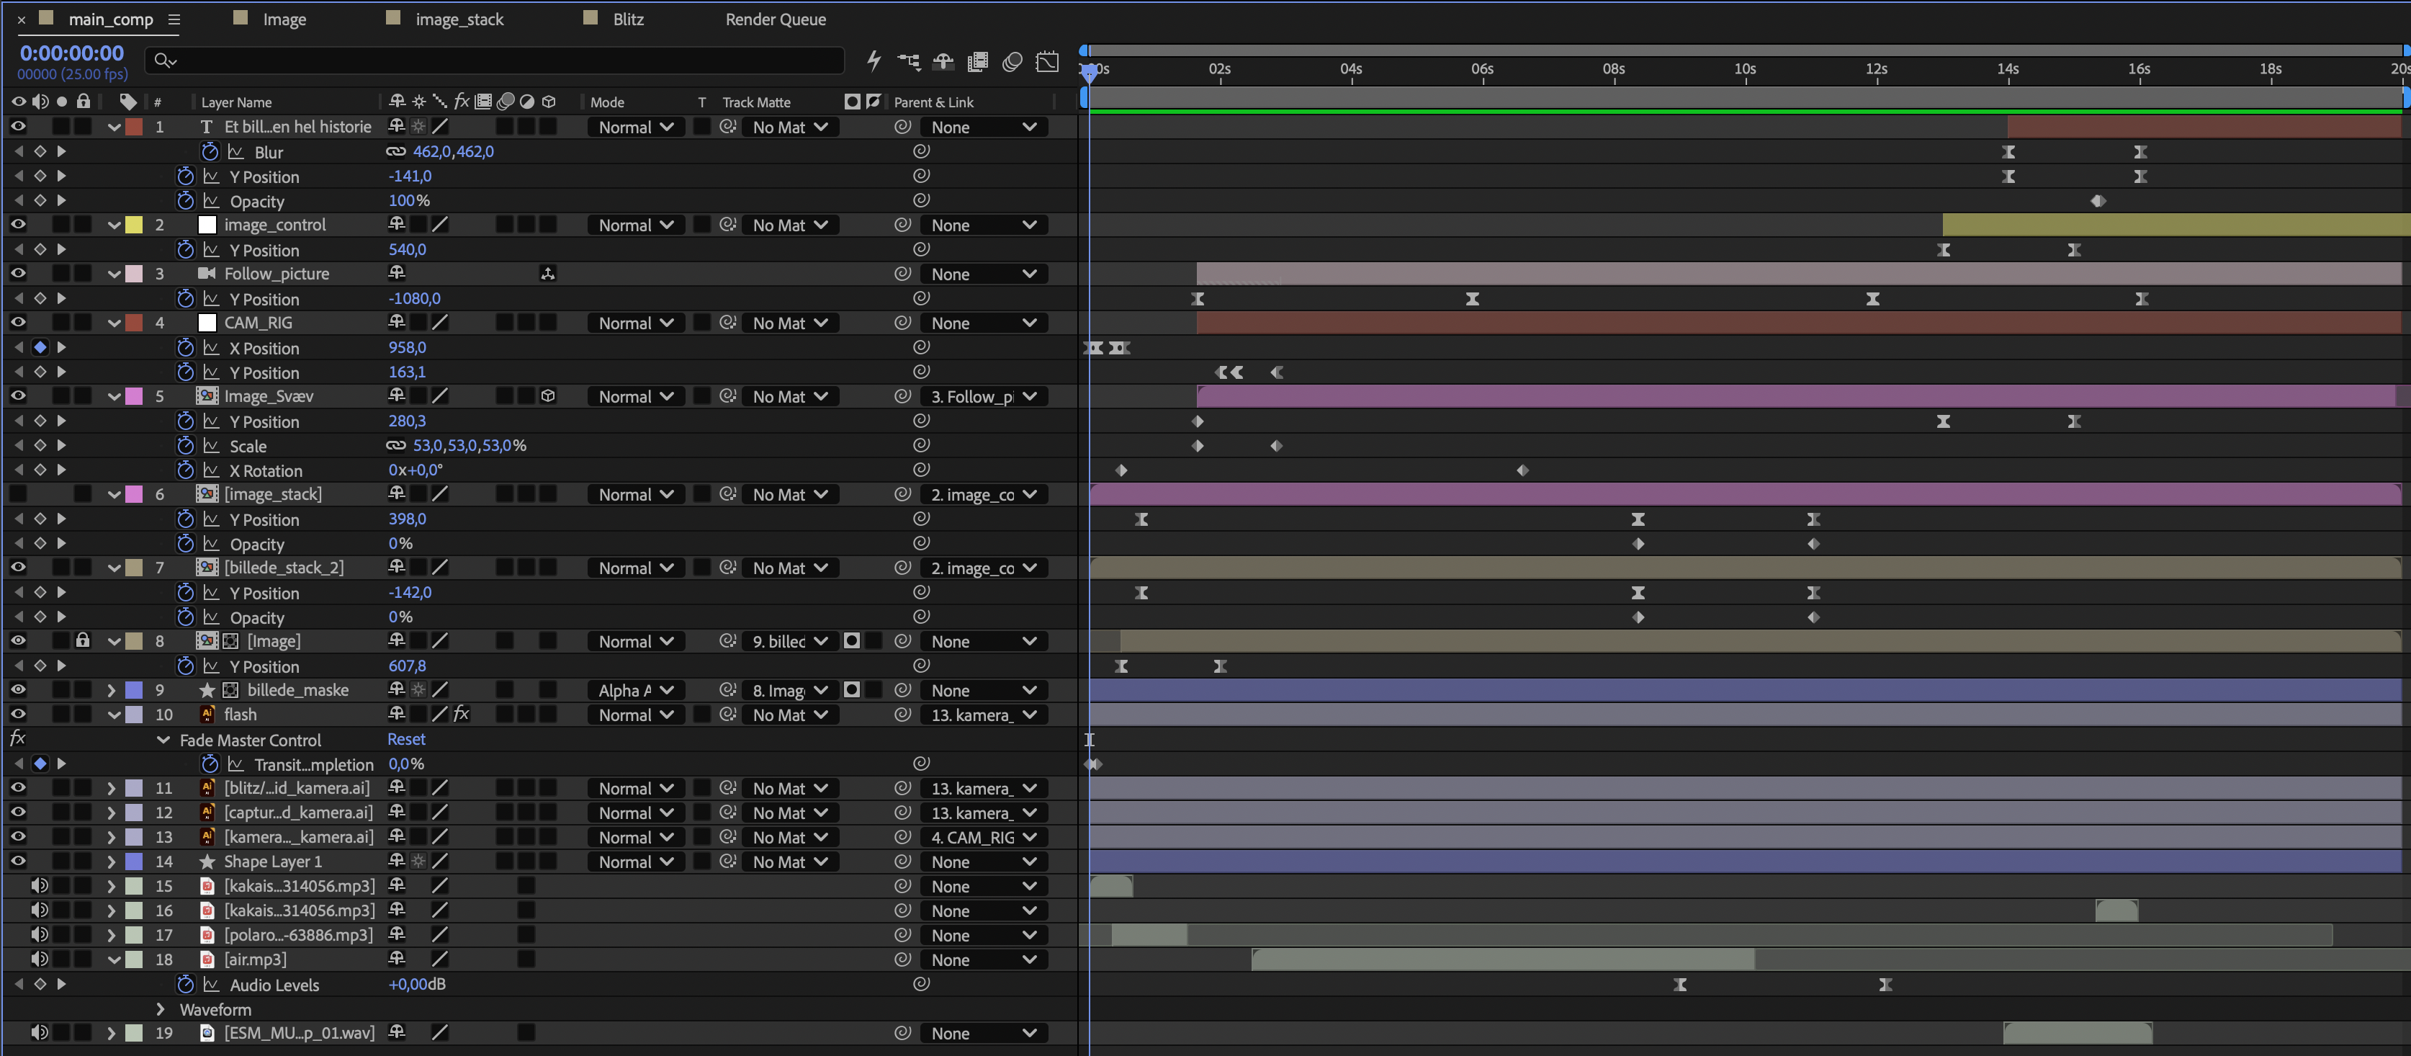The height and width of the screenshot is (1056, 2411).
Task: Click expression pick whip for Opacity on image_stack
Action: (x=921, y=543)
